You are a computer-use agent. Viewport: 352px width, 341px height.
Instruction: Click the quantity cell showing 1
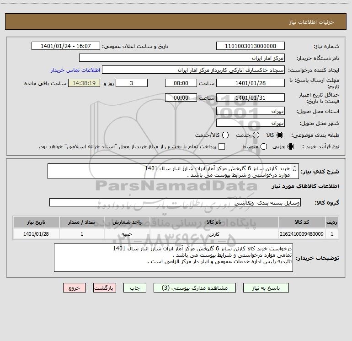(x=82, y=234)
